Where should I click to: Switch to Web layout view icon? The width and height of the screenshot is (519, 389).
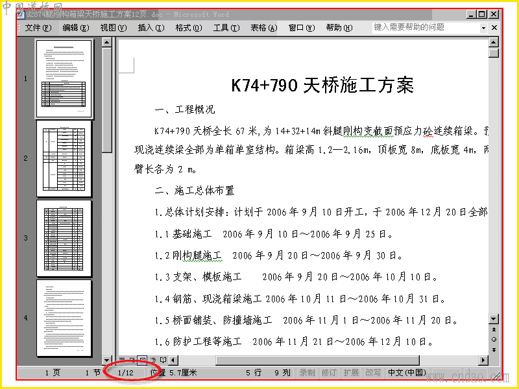pyautogui.click(x=132, y=360)
